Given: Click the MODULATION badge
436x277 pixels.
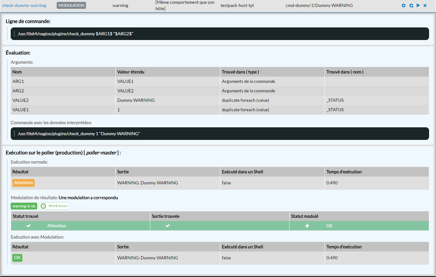Looking at the screenshot, I should click(x=71, y=5).
